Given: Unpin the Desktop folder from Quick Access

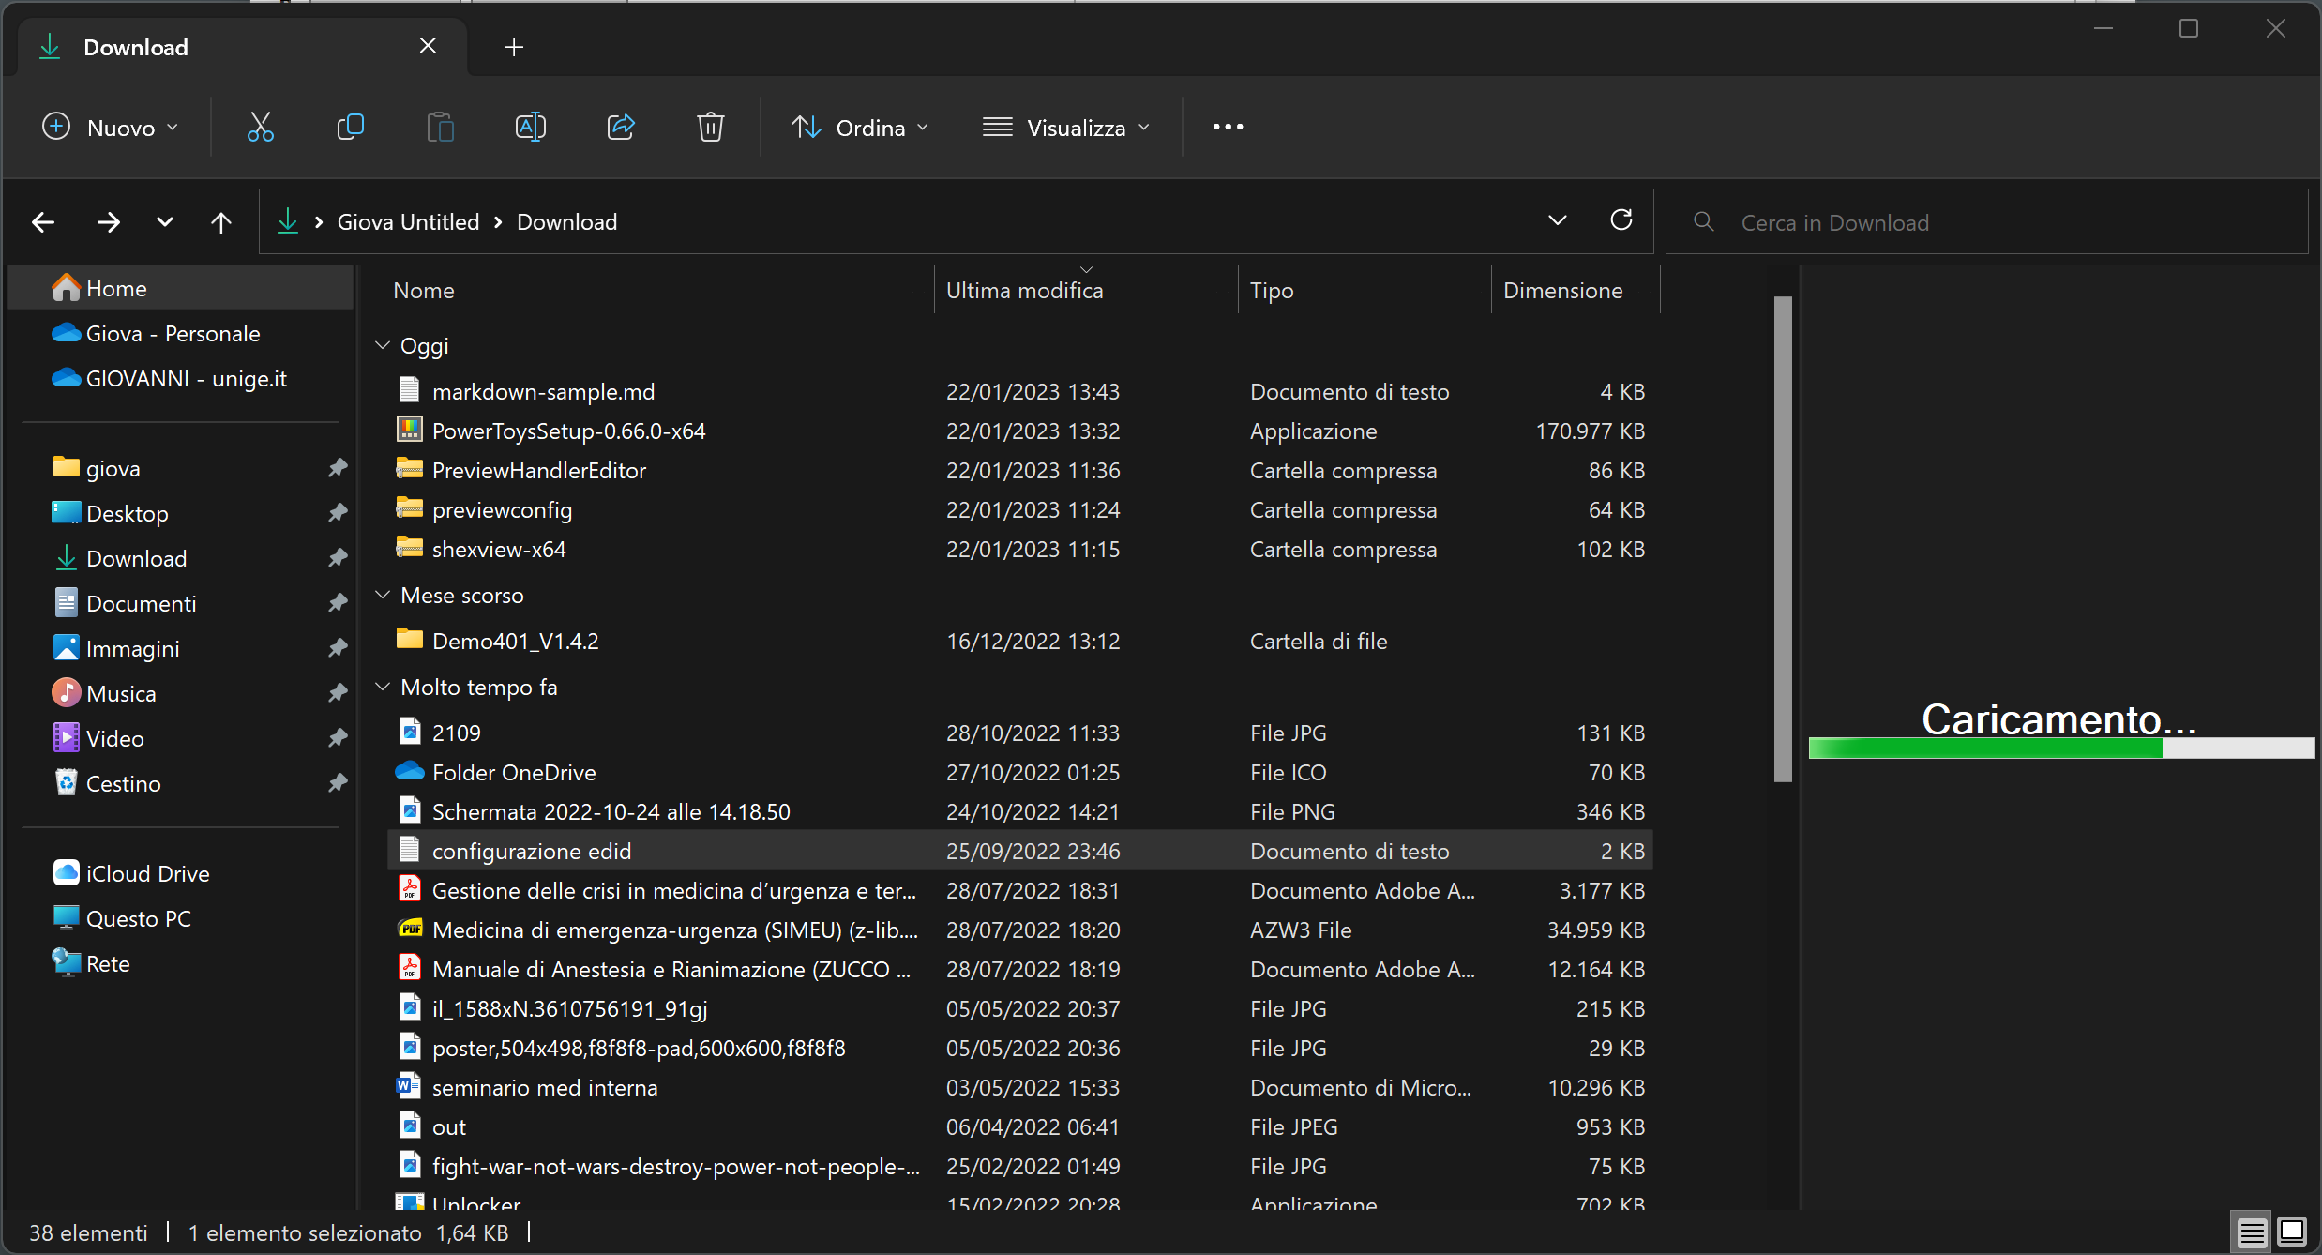Looking at the screenshot, I should pyautogui.click(x=337, y=513).
